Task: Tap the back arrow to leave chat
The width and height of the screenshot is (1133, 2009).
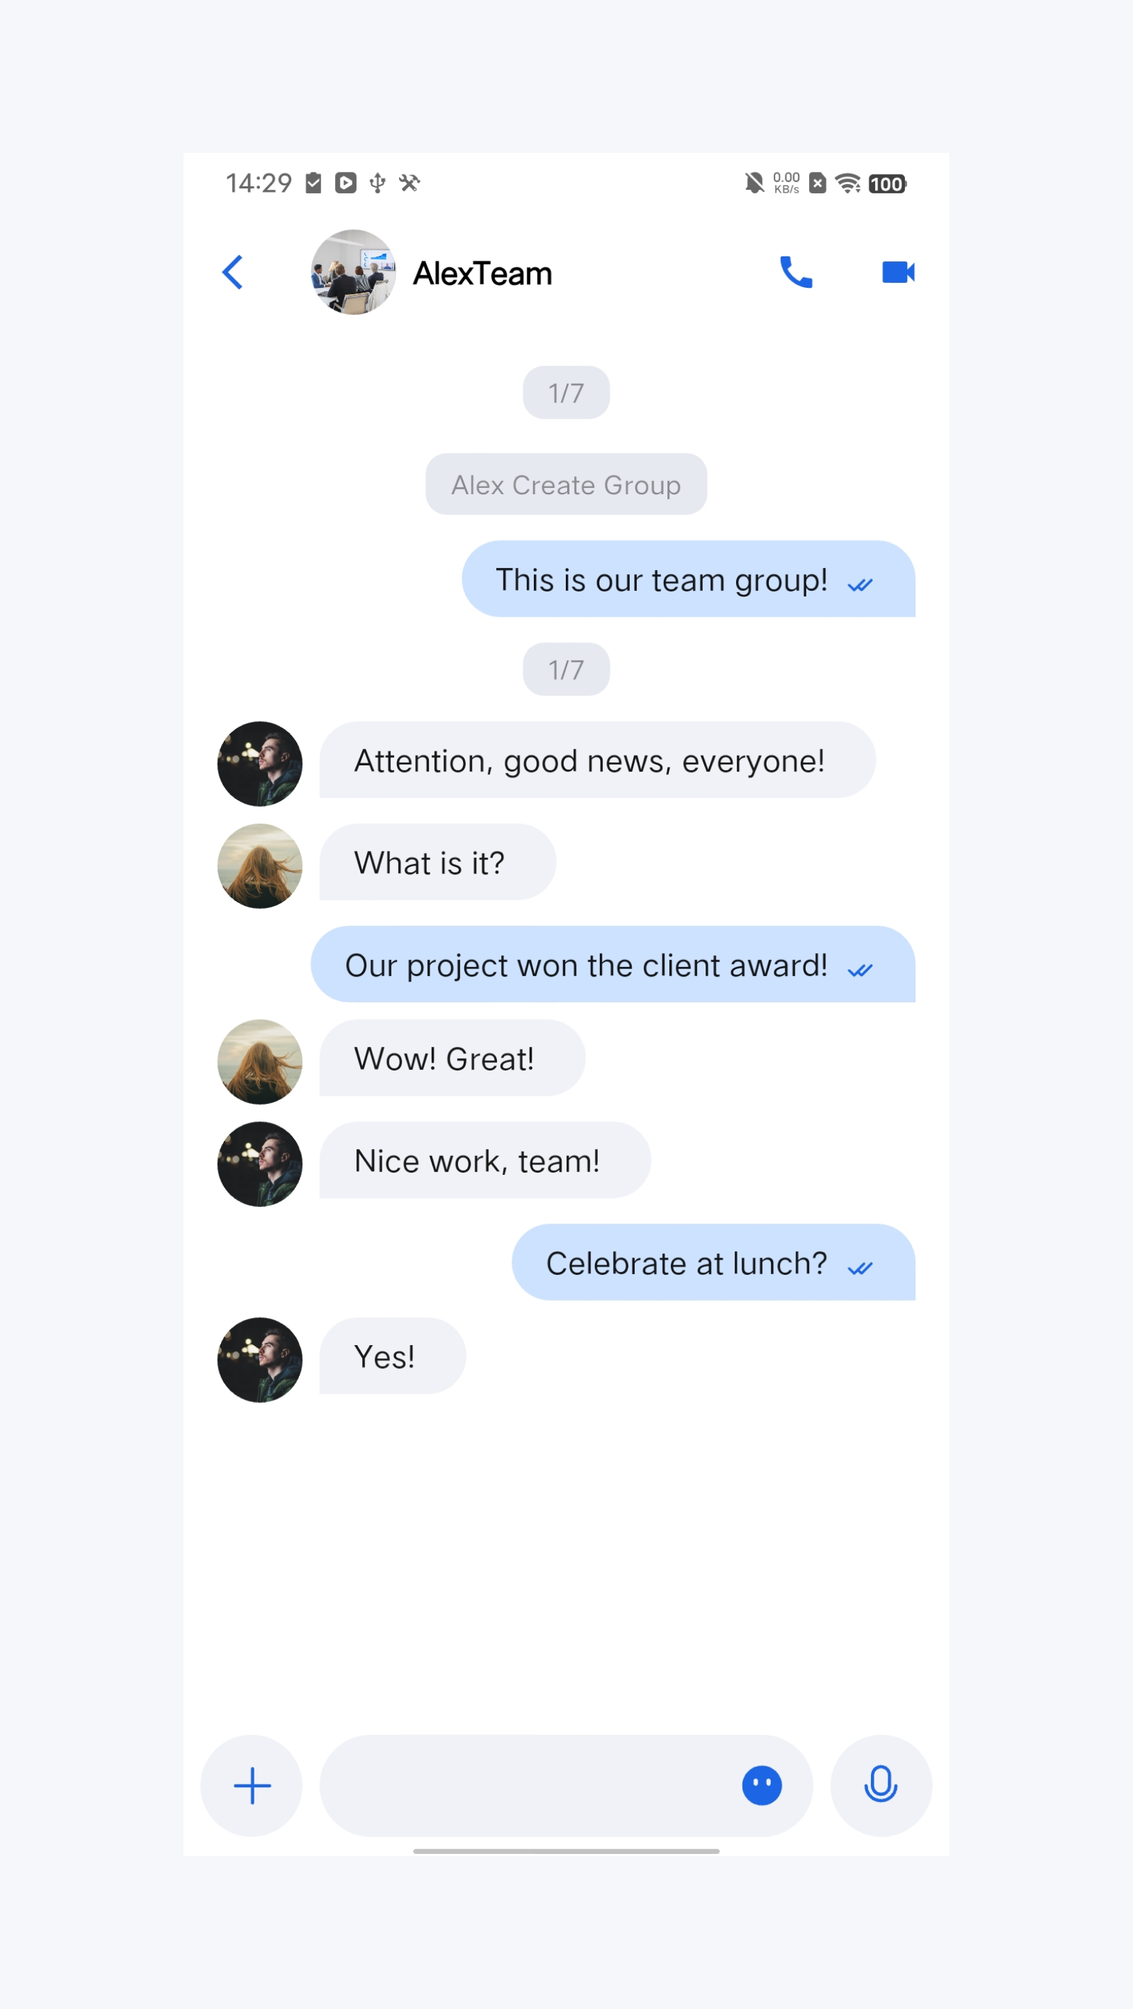Action: click(232, 273)
